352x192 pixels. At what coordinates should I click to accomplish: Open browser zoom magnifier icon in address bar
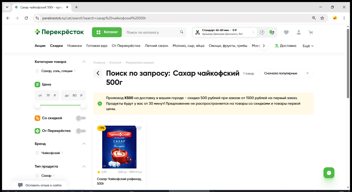click(314, 18)
